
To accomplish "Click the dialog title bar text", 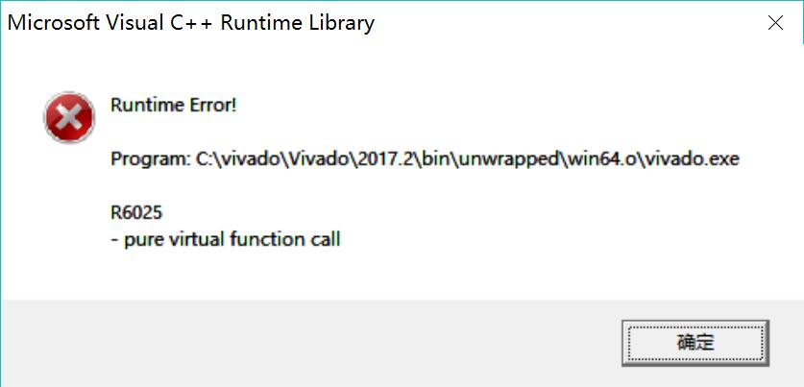I will tap(191, 23).
